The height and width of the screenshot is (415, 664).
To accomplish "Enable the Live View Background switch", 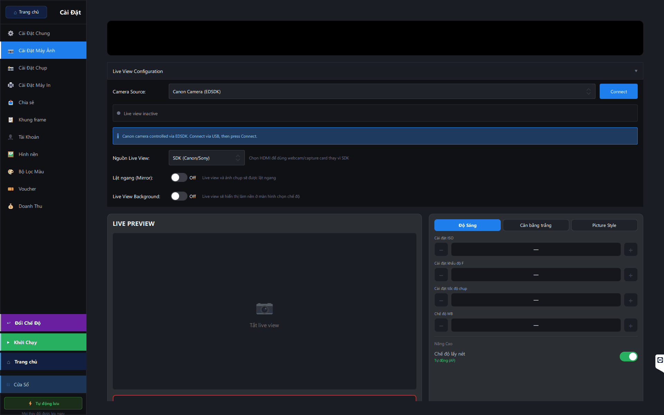I will tap(179, 196).
